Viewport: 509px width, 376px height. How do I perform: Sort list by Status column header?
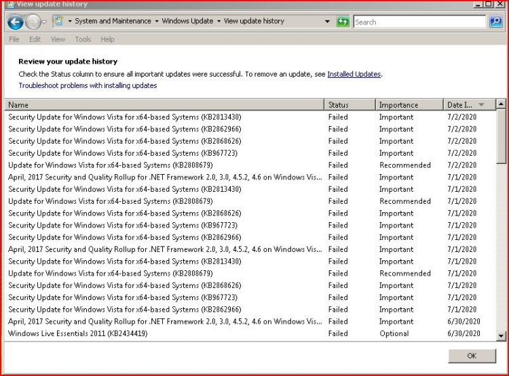tap(350, 105)
